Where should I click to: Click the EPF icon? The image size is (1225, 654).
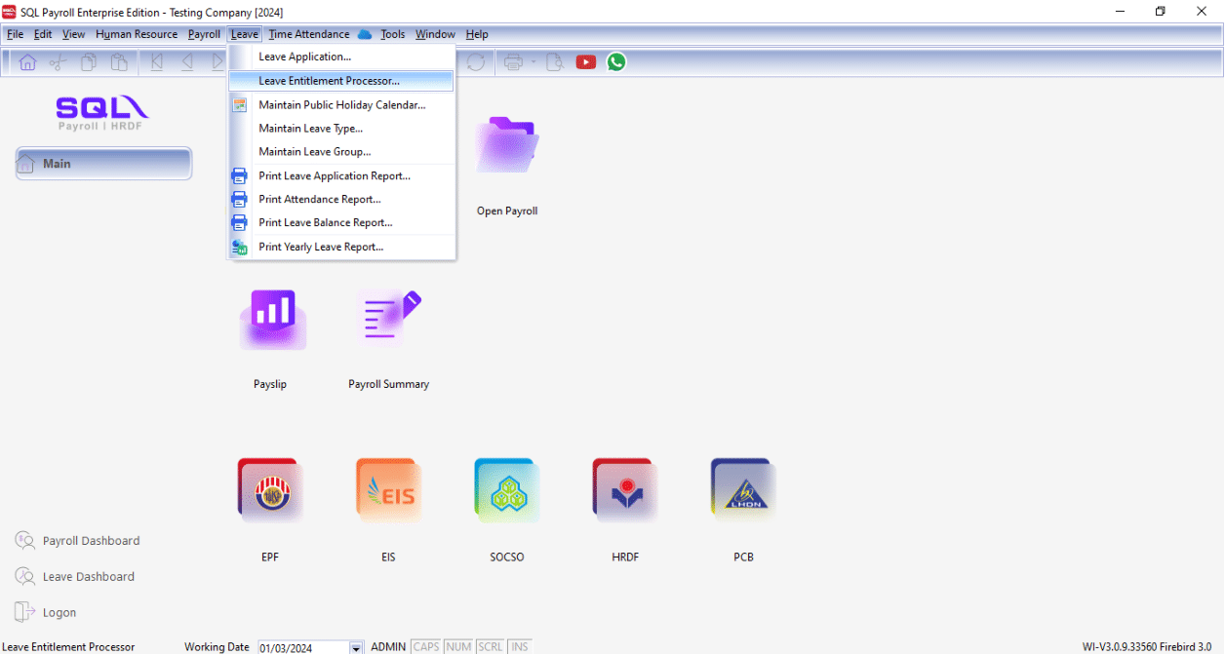coord(270,491)
